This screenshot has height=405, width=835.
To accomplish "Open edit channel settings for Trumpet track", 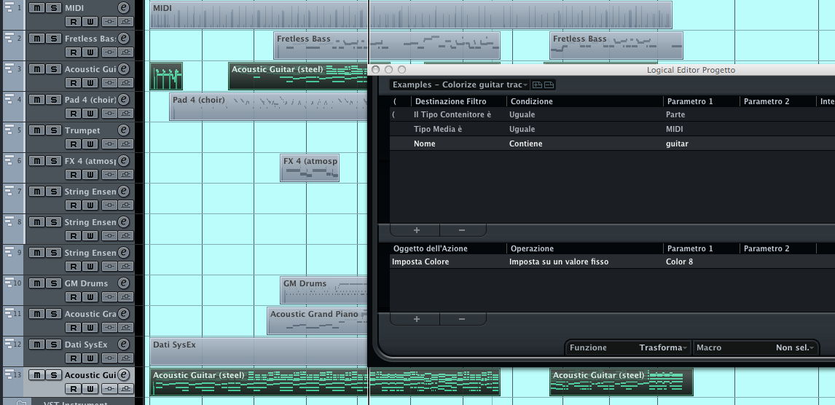I will coord(124,130).
